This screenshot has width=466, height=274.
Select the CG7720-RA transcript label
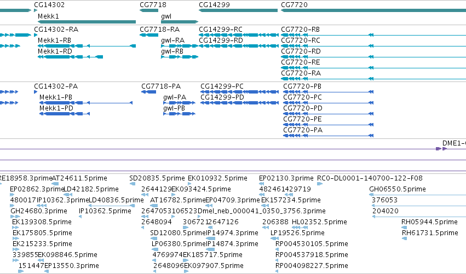click(301, 73)
